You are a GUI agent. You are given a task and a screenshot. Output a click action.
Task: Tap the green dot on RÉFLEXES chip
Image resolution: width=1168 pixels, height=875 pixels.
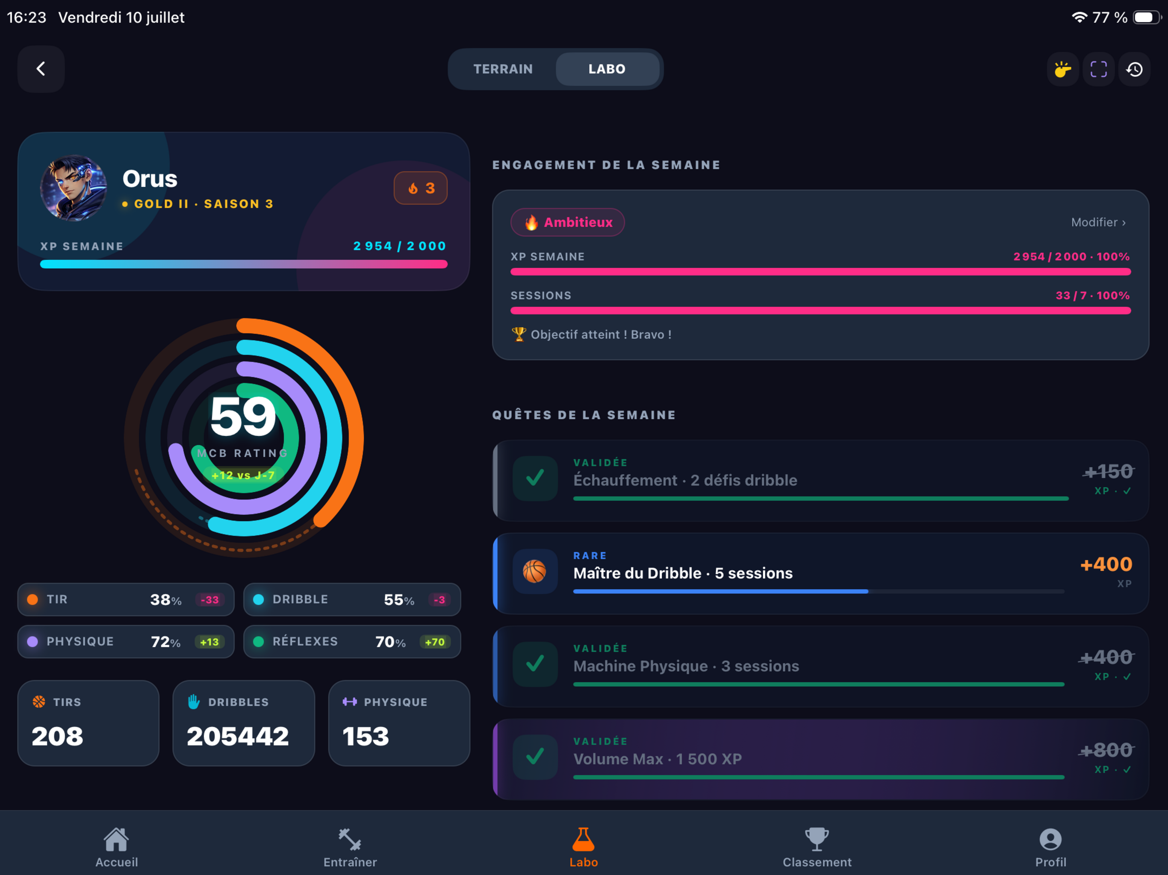tap(259, 642)
